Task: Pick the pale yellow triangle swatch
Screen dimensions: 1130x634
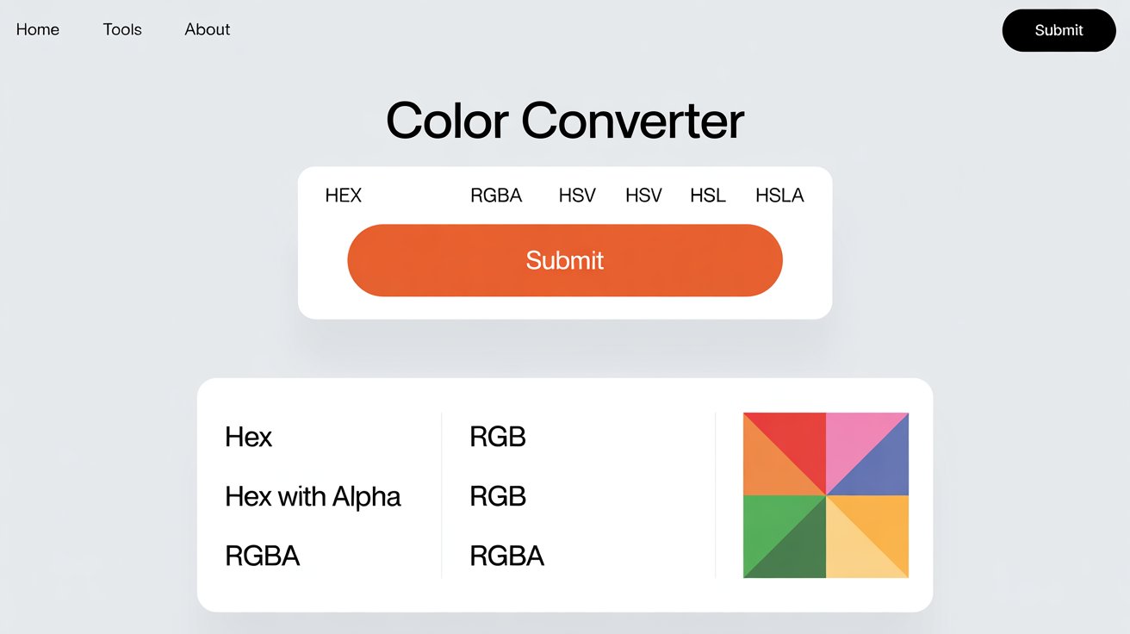Action: pos(854,549)
